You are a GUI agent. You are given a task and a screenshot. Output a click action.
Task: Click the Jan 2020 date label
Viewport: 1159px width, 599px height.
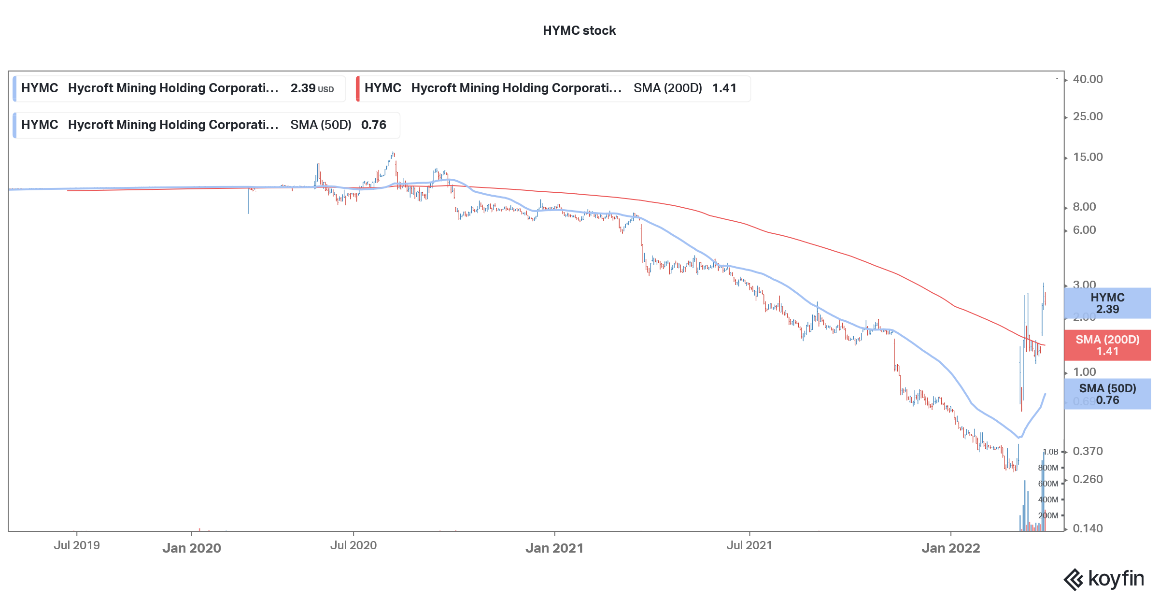(x=192, y=548)
